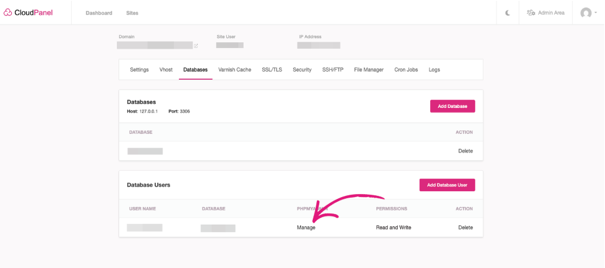The height and width of the screenshot is (268, 605).
Task: Open the Varnish Cache tab
Action: click(x=235, y=70)
